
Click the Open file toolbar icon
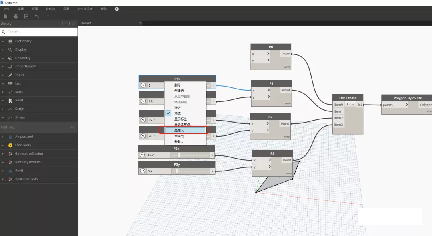coord(16,16)
